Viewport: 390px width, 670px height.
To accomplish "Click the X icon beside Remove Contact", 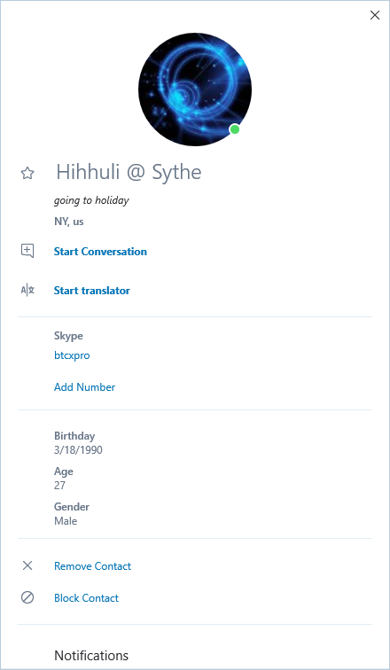I will (x=27, y=565).
